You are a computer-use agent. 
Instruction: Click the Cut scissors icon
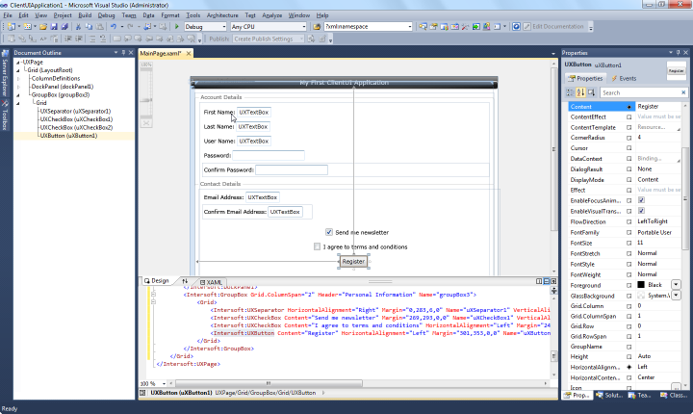78,28
